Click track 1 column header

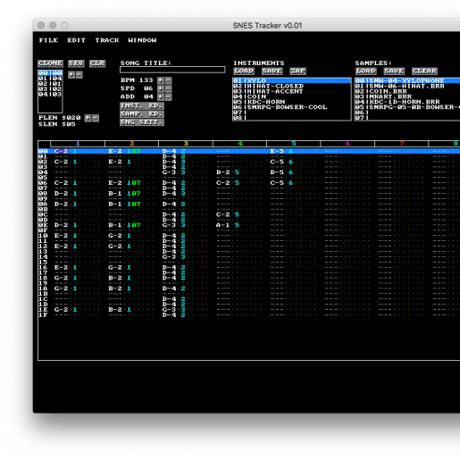(x=78, y=144)
